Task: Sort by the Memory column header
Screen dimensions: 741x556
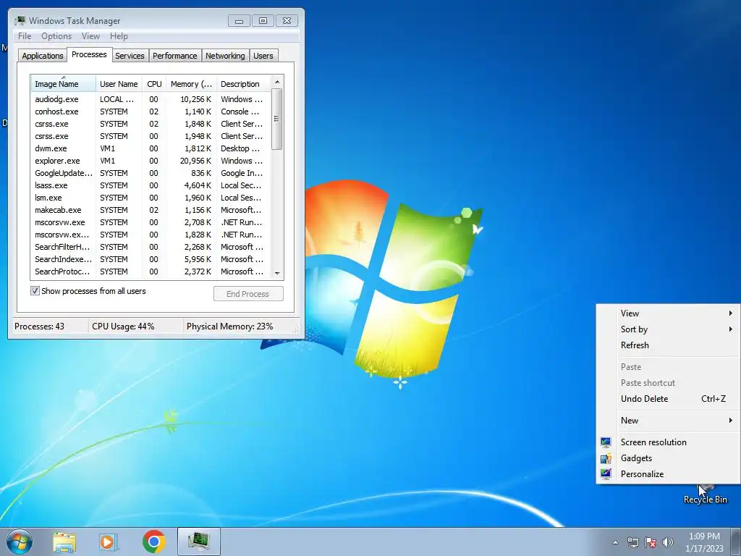Action: pyautogui.click(x=191, y=84)
